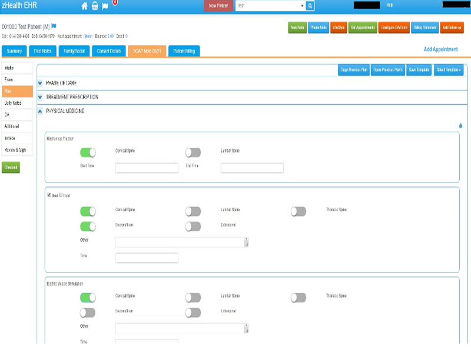Click the small blue icon above Mechanical Traction

coord(460,125)
